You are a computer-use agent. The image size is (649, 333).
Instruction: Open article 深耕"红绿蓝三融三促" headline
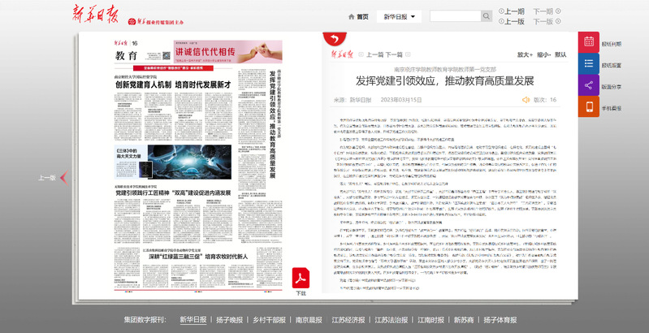point(198,257)
